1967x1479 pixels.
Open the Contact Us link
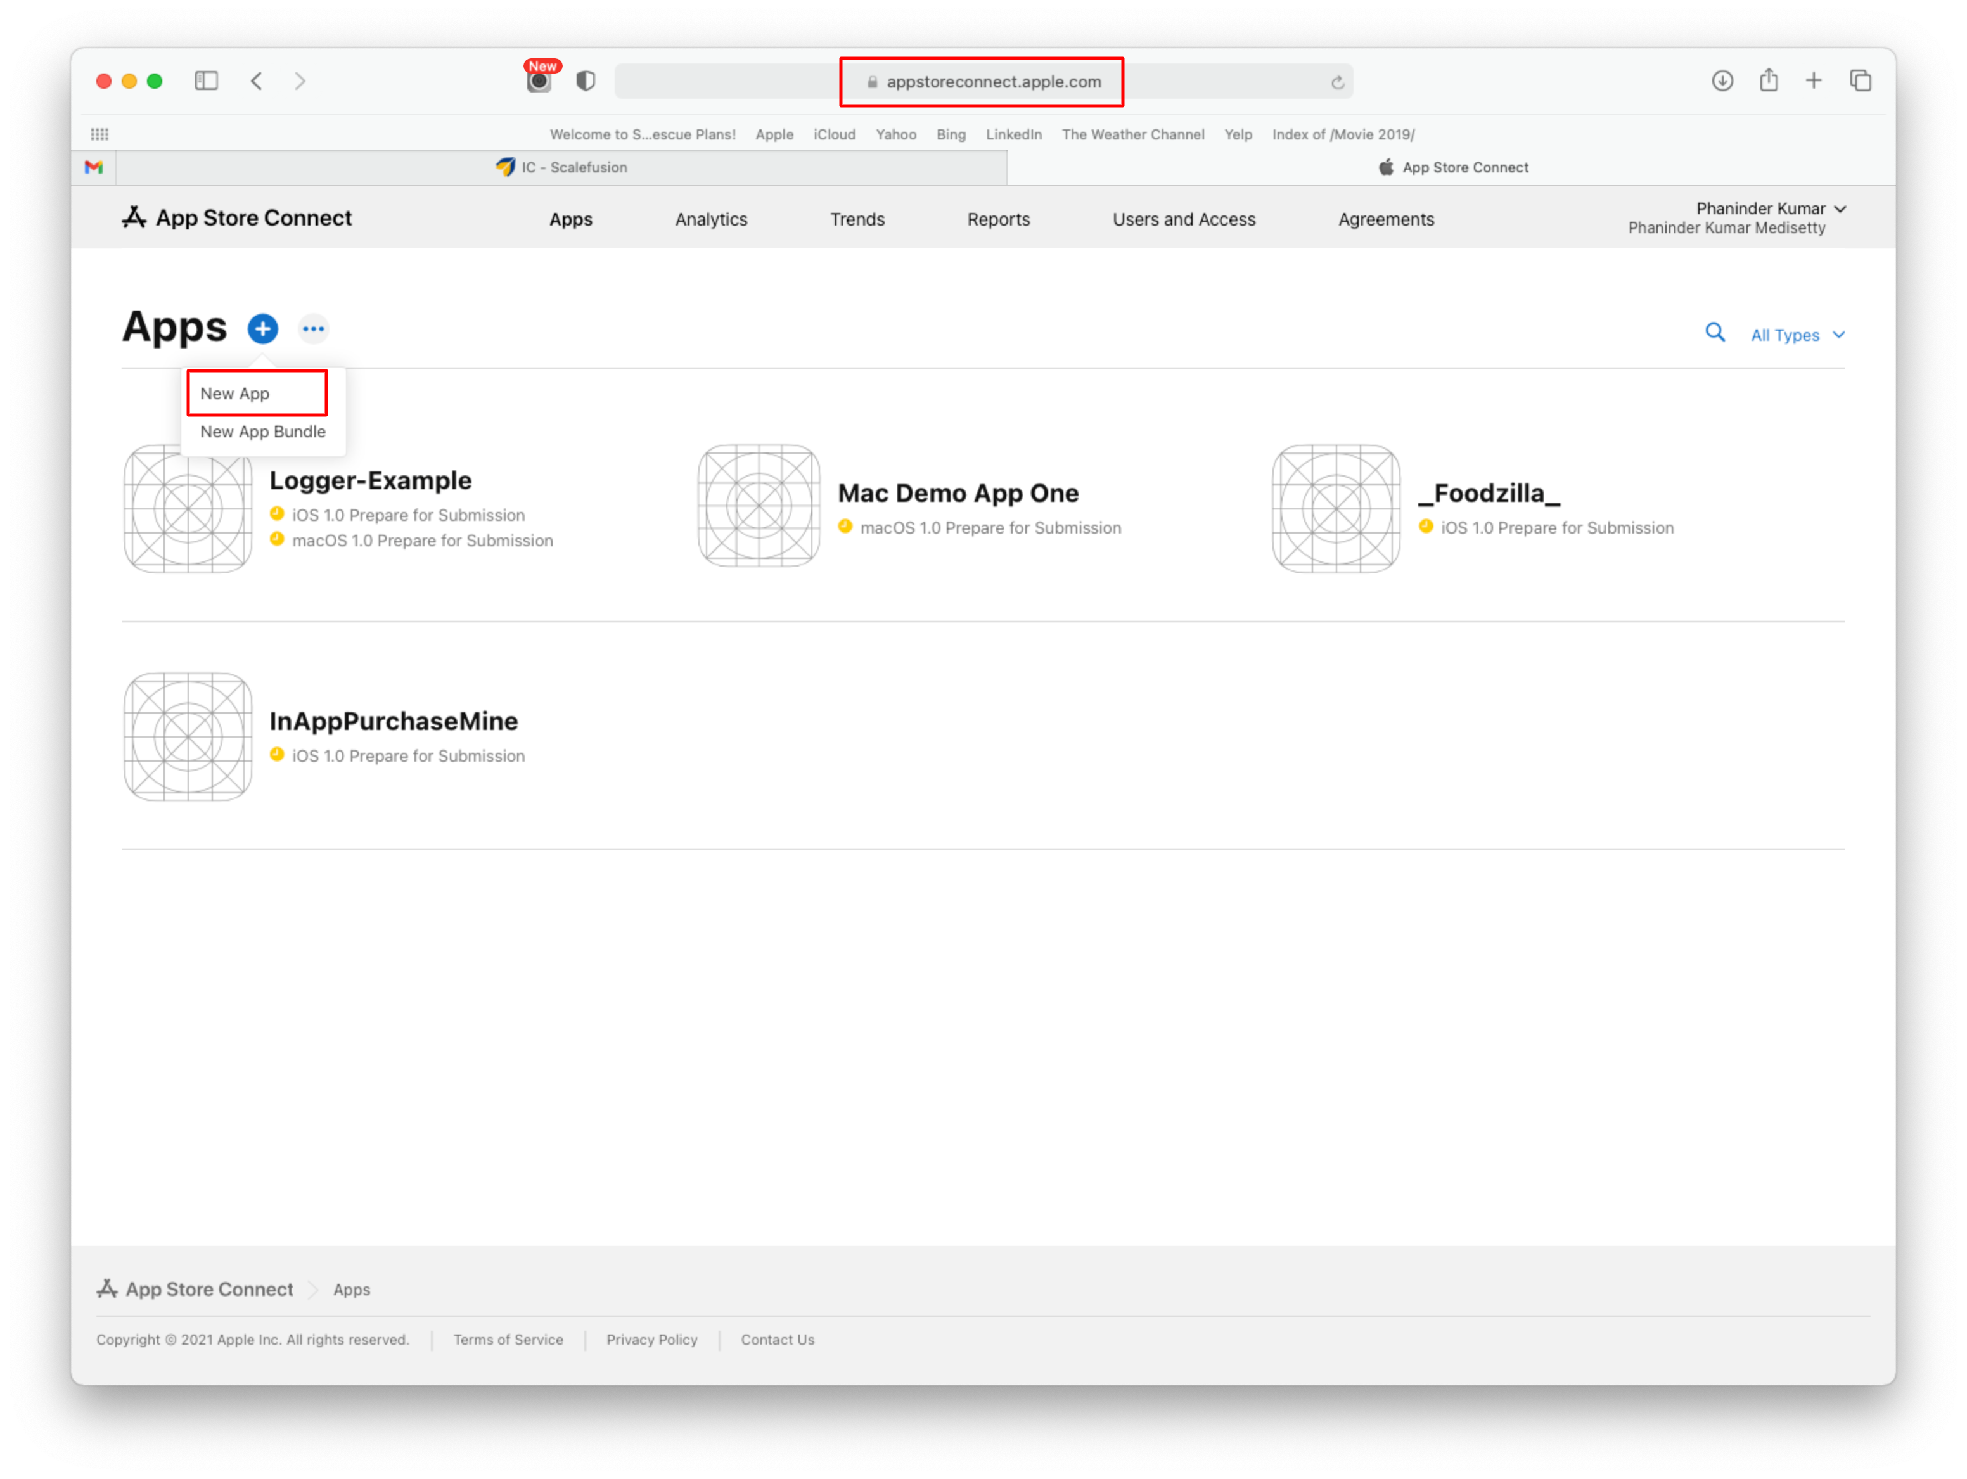(778, 1340)
